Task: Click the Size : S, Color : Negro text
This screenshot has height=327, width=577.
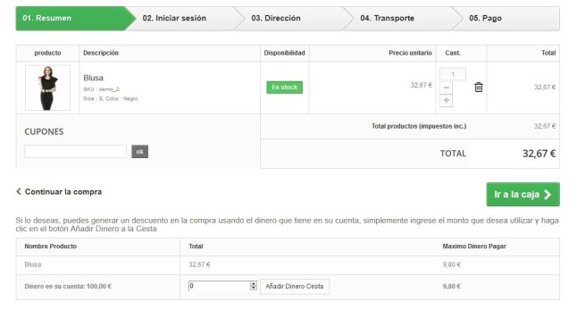Action: point(111,98)
